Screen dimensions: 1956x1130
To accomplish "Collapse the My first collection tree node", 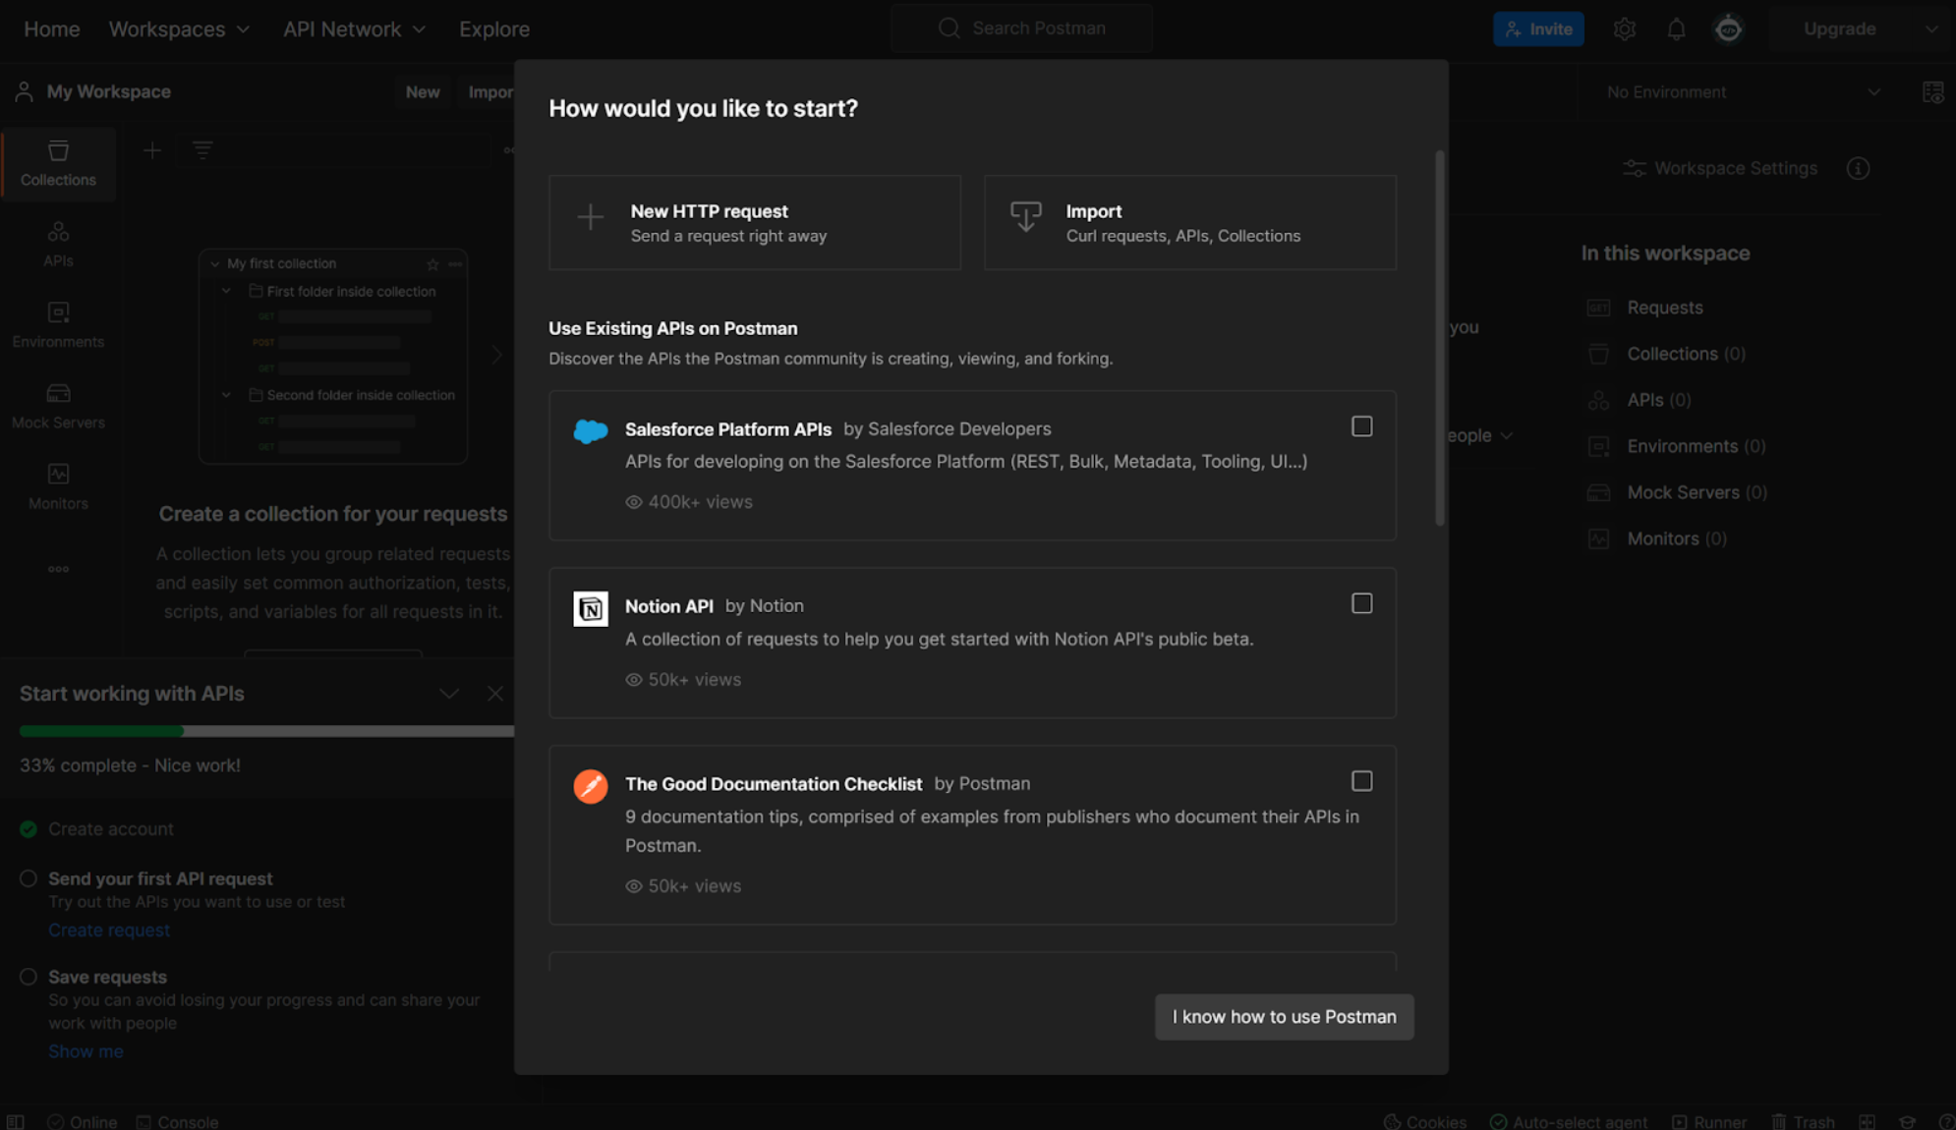I will tap(215, 264).
